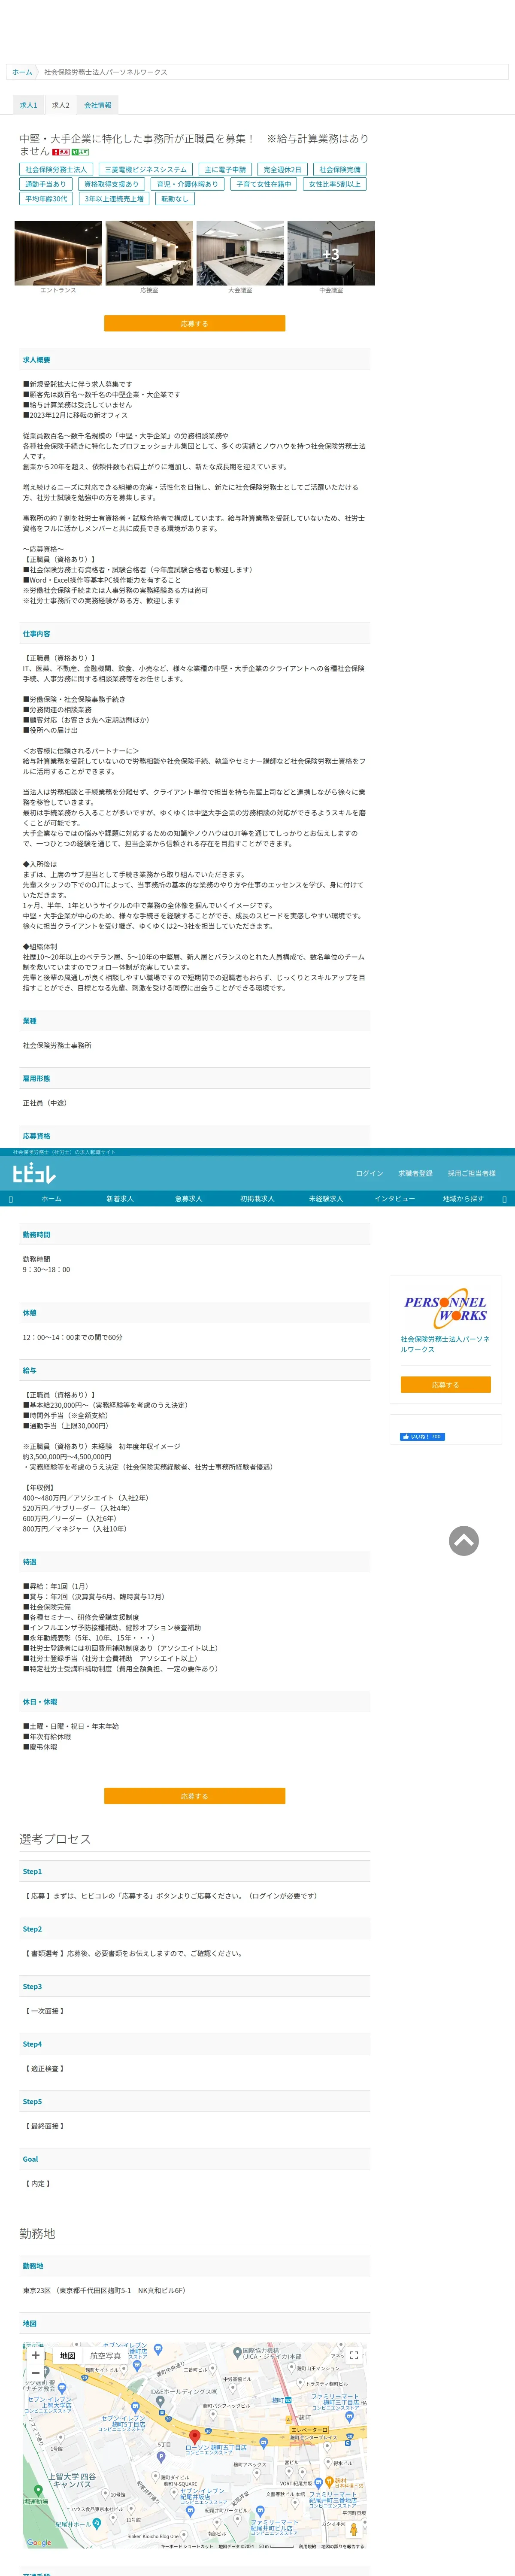Select 完全週休2日 tag
The height and width of the screenshot is (2576, 515).
pos(282,170)
